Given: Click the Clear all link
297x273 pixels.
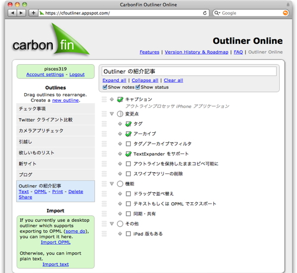Looking at the screenshot, I should point(173,80).
